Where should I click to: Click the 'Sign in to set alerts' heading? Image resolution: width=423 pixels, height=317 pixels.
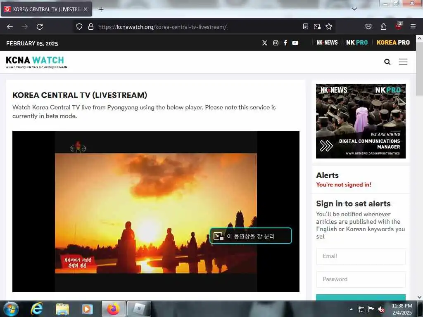coord(354,203)
